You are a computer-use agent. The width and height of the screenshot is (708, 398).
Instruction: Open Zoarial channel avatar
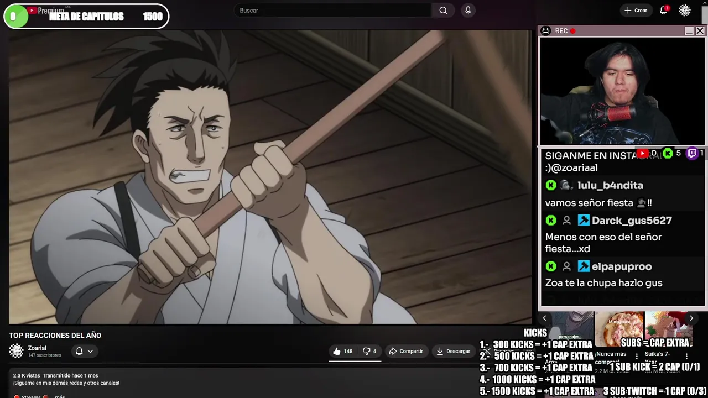[17, 351]
